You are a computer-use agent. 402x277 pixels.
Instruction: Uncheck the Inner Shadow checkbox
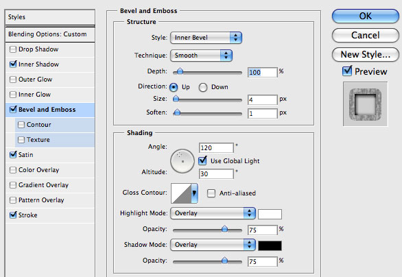pos(13,64)
